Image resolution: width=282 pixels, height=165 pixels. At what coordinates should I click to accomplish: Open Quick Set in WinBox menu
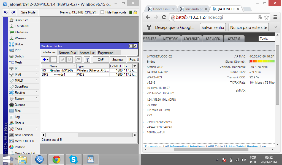(x=21, y=20)
